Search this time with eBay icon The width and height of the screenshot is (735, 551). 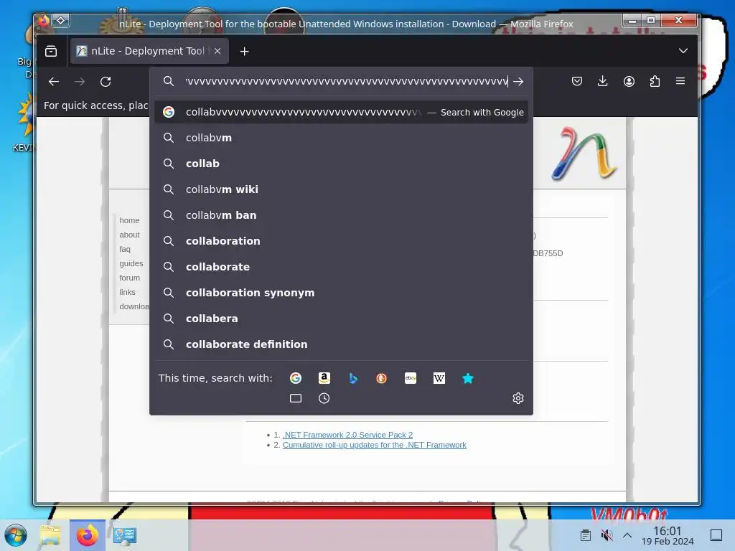(411, 378)
